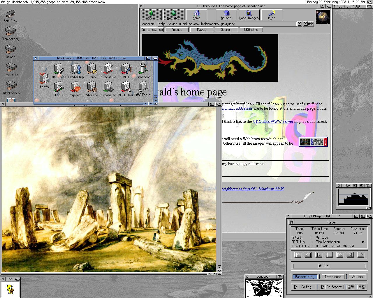Click the Load Images button

249,15
